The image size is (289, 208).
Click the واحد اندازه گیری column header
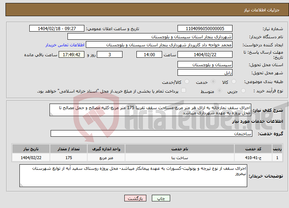click(x=106, y=149)
